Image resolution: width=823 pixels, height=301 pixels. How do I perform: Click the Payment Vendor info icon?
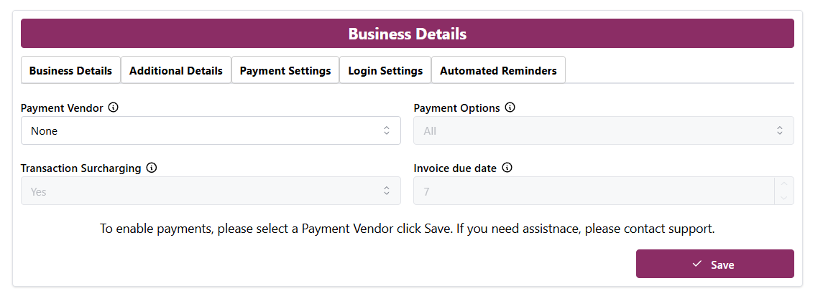pos(114,108)
